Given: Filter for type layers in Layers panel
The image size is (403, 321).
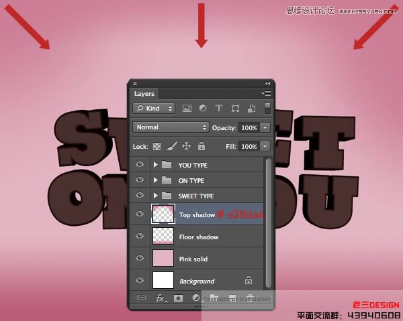Looking at the screenshot, I should click(219, 108).
